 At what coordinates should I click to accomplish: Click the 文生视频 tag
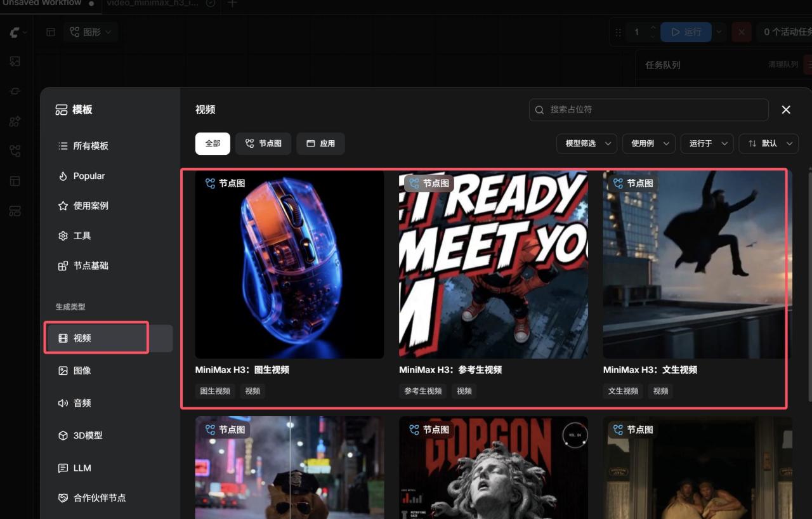[623, 391]
